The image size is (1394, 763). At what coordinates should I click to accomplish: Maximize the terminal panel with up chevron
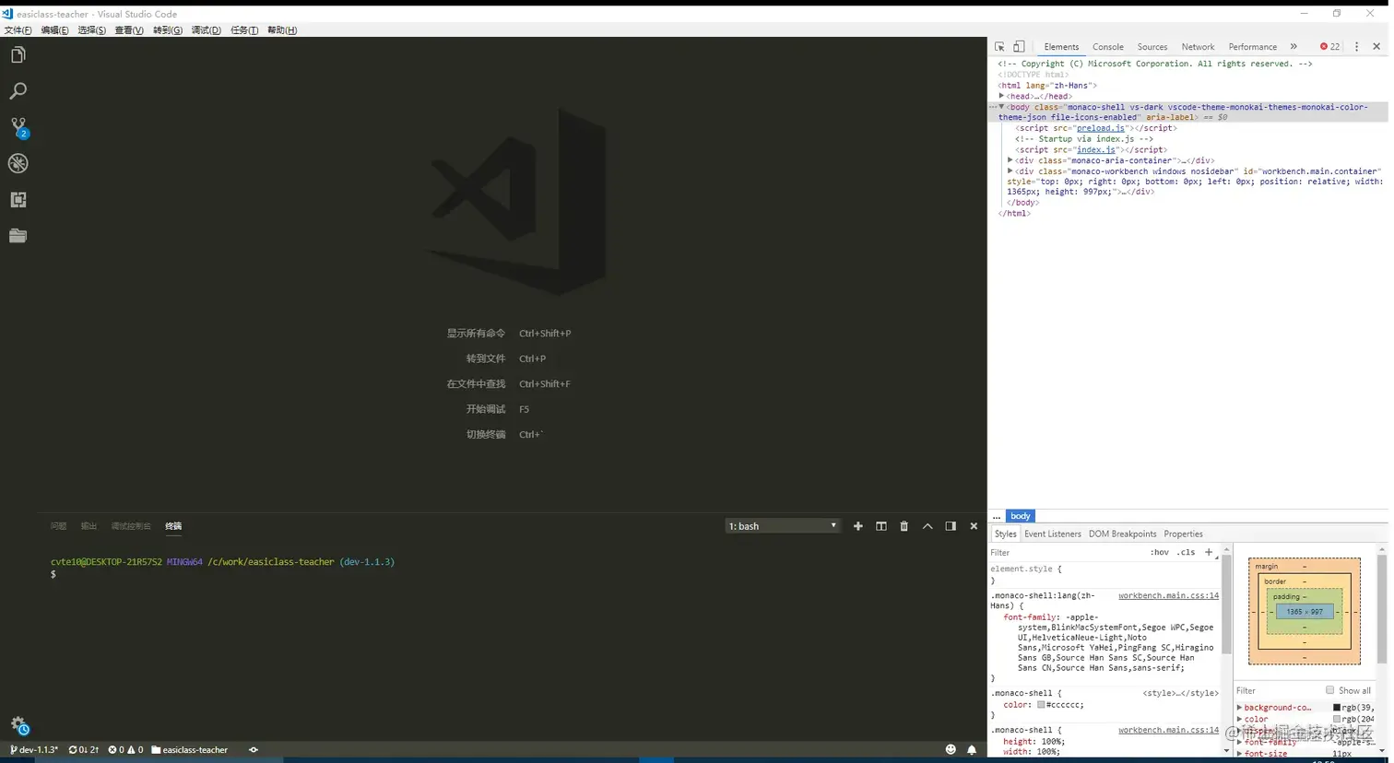[x=927, y=526]
